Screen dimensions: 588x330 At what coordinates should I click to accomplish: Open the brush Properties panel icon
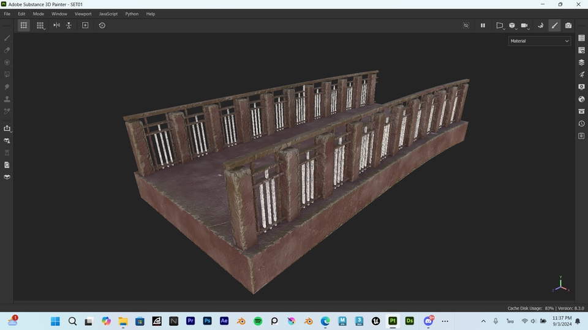[582, 75]
